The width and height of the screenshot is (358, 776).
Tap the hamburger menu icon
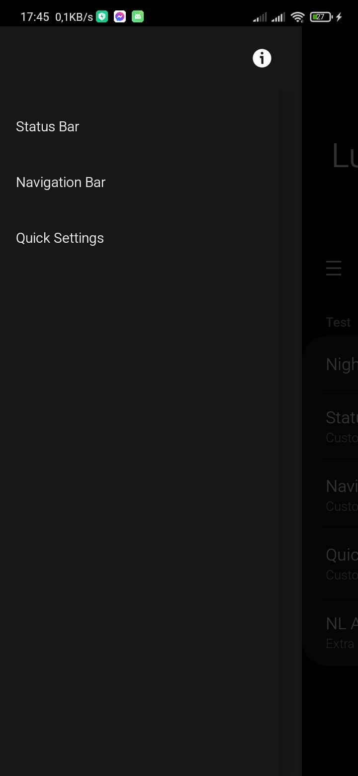334,268
